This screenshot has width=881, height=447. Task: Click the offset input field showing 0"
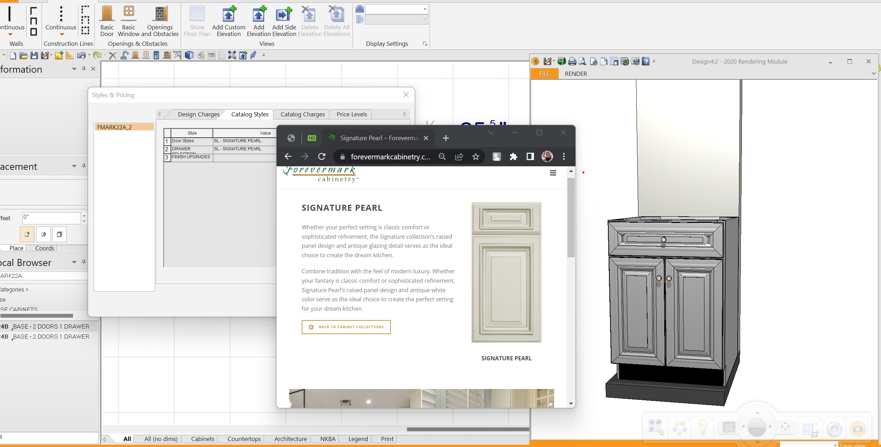51,218
